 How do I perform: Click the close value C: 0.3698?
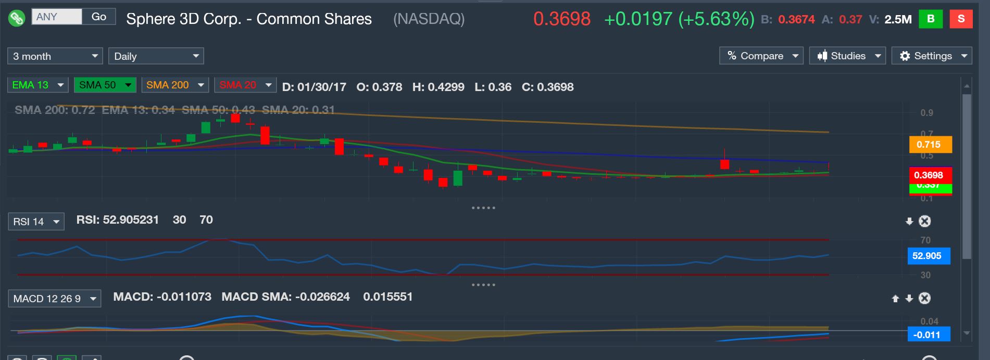click(547, 87)
